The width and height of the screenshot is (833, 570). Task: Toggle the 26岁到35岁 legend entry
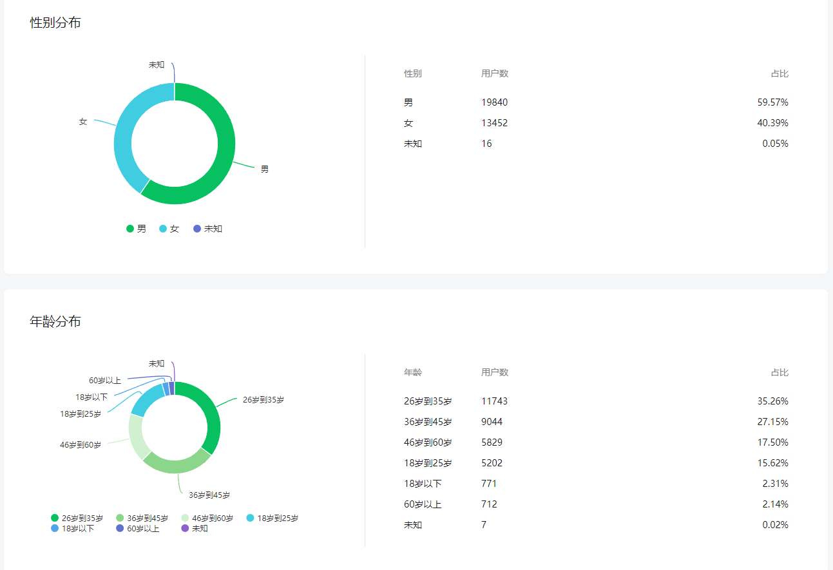tap(77, 518)
